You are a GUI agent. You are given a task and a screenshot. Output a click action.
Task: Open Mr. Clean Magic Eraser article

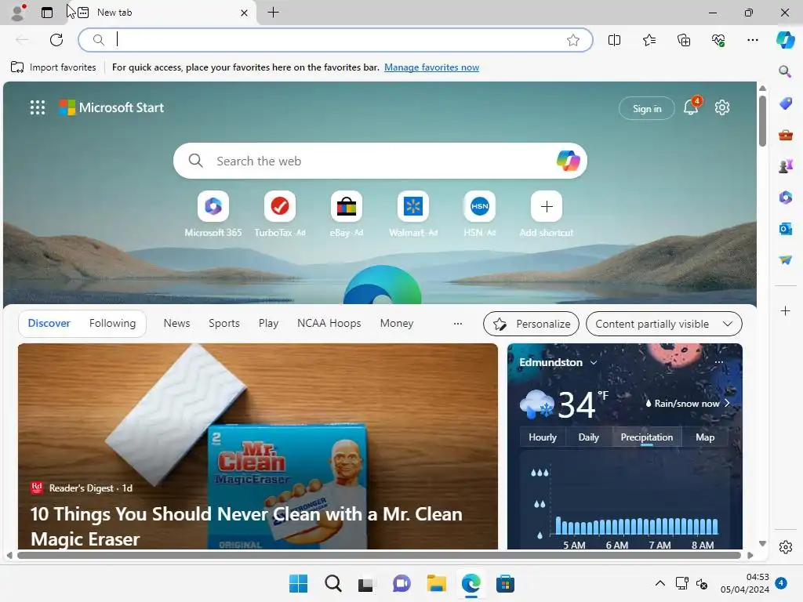pyautogui.click(x=257, y=446)
